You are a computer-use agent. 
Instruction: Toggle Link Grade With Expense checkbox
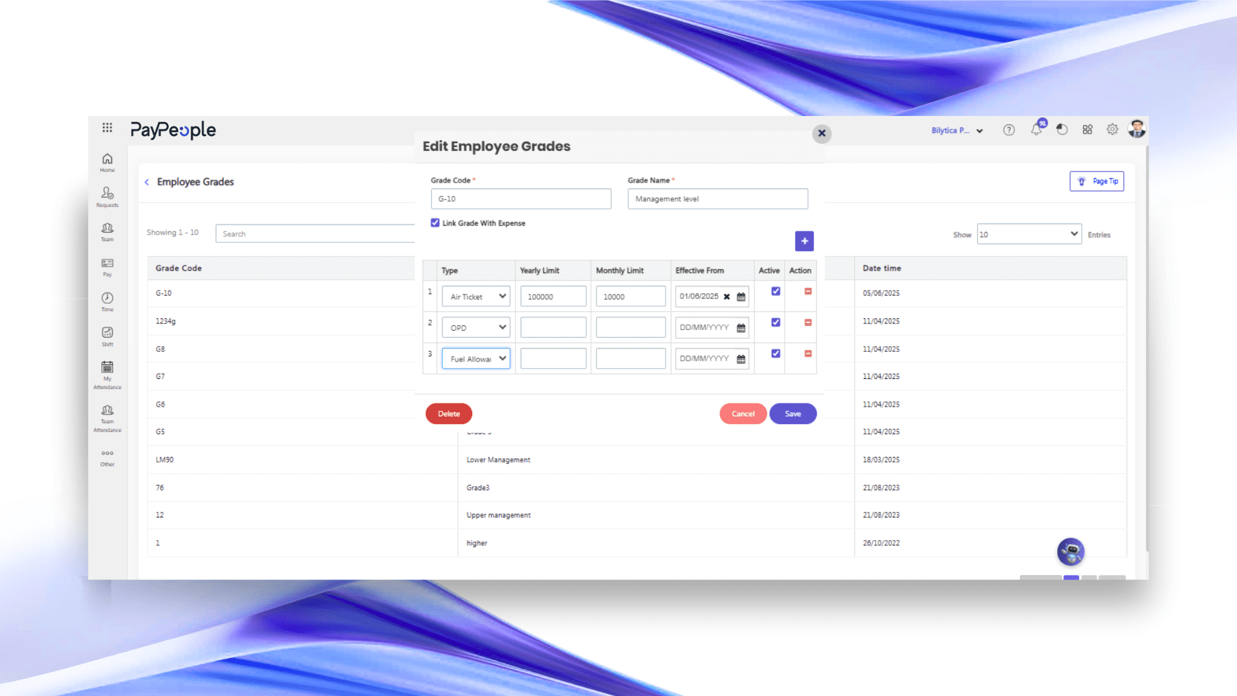(x=435, y=223)
